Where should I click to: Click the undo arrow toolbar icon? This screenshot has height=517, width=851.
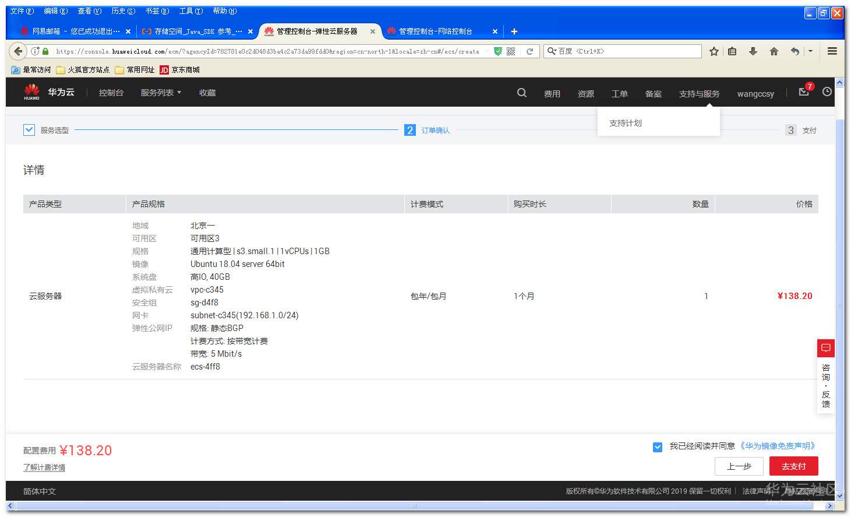pos(795,51)
